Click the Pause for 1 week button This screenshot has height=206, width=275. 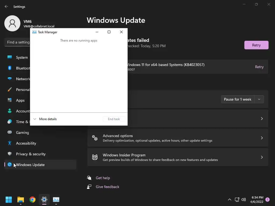coord(238,99)
